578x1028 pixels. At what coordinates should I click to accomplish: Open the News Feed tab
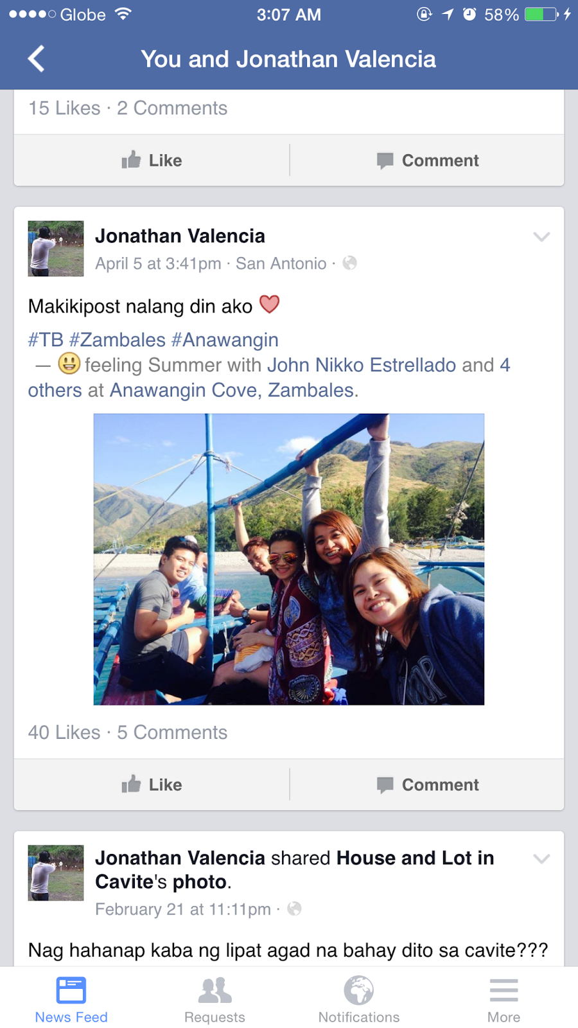tap(71, 999)
